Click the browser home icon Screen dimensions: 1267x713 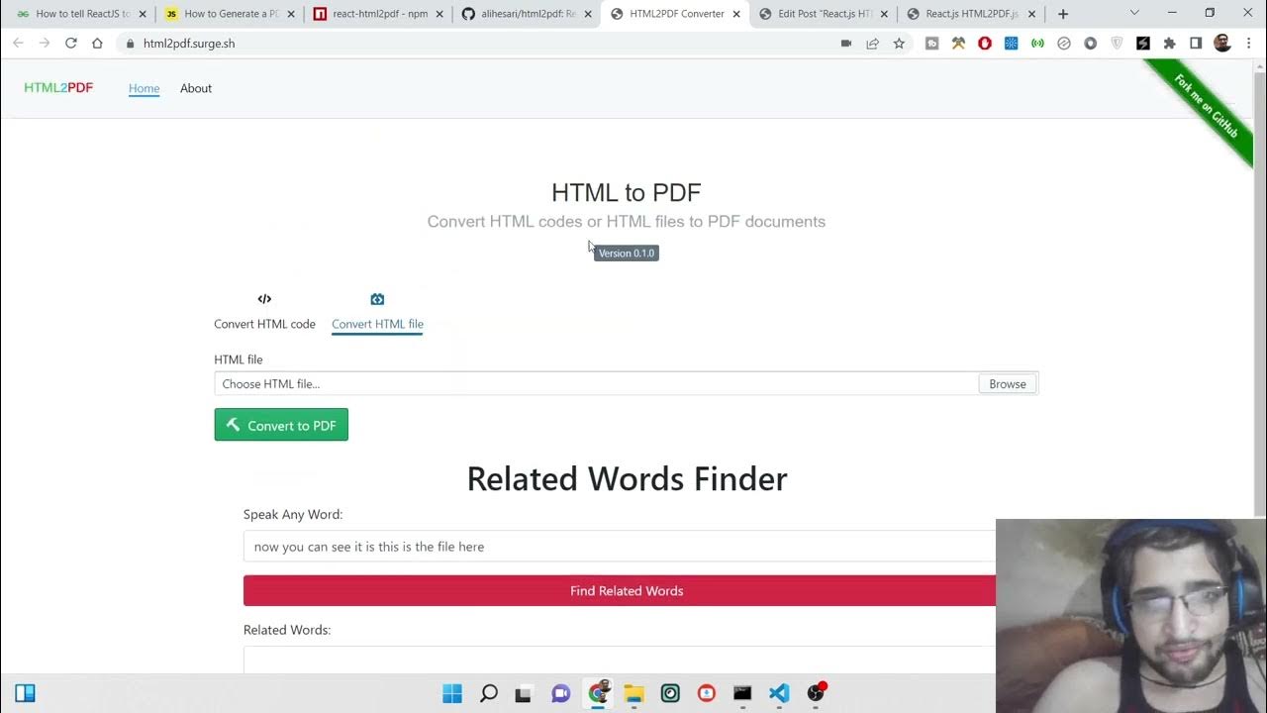97,44
